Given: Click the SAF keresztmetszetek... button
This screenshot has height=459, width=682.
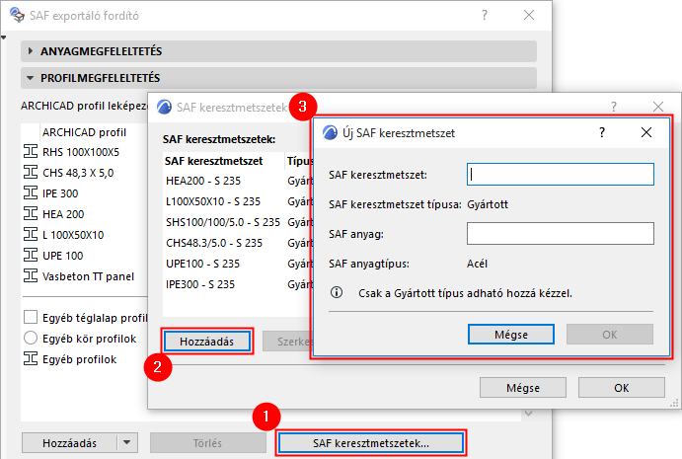Looking at the screenshot, I should tap(371, 443).
